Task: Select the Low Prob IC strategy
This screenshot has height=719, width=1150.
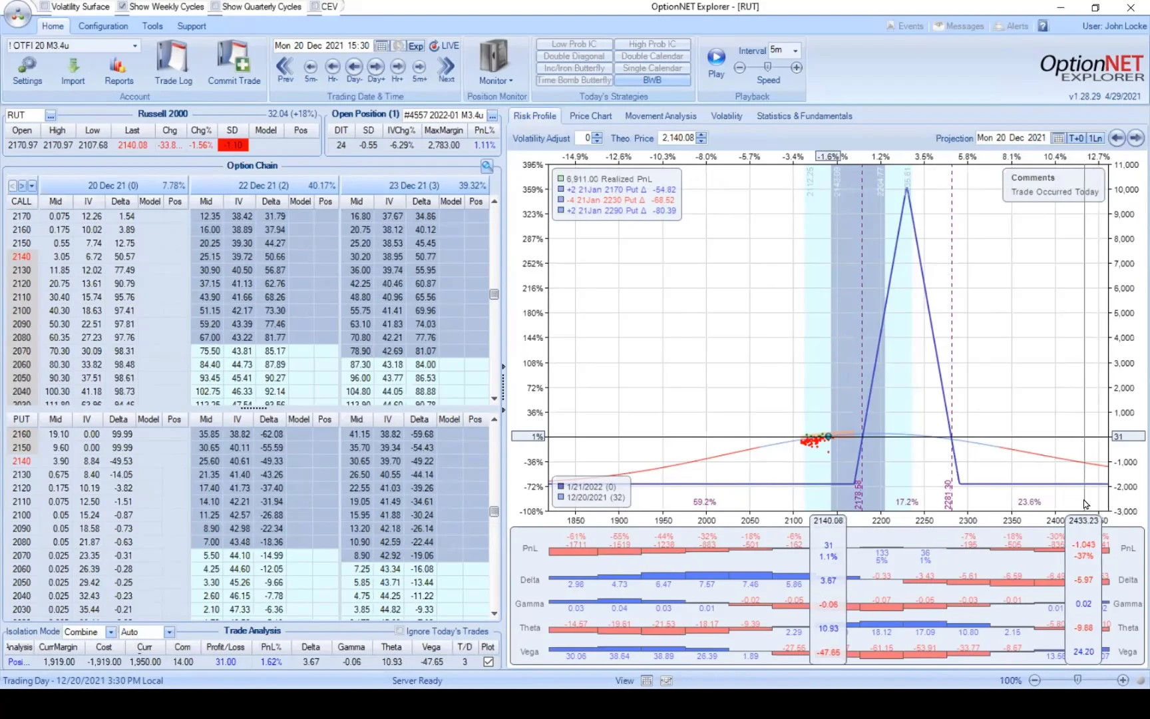Action: click(x=574, y=44)
